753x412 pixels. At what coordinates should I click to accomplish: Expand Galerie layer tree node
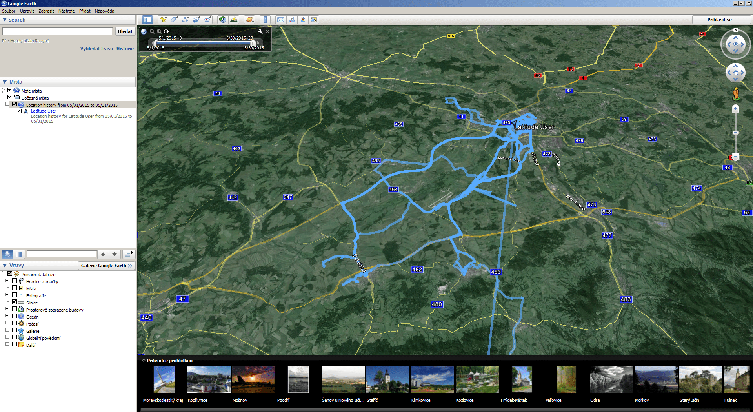(7, 330)
